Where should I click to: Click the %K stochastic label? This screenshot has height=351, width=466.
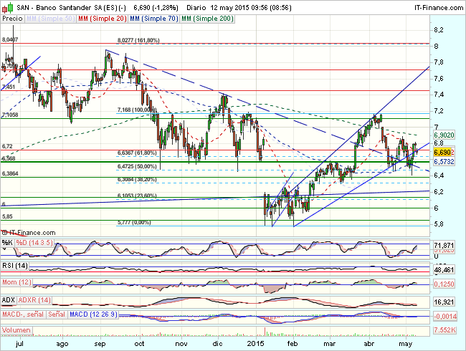(x=7, y=243)
